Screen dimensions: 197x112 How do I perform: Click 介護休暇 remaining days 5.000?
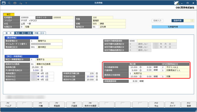[x=133, y=70]
